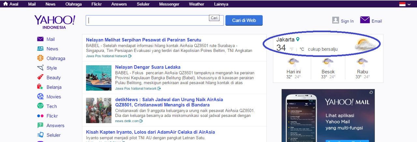The image size is (417, 142).
Task: Open detikNews headline about Salah Jadwal
Action: coord(169,102)
